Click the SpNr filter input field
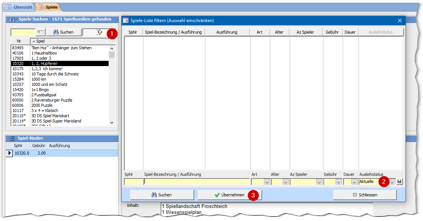Viewport: 423px width, 221px height. click(x=134, y=182)
